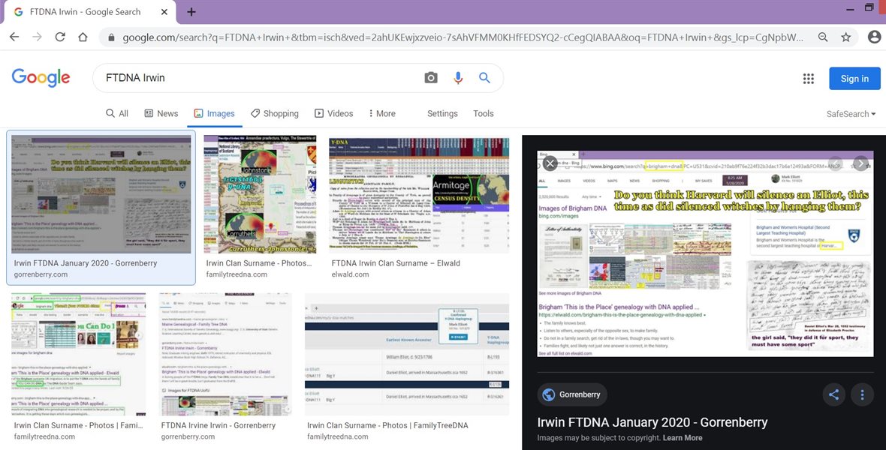This screenshot has width=886, height=450.
Task: Switch to the News tab
Action: coord(161,113)
